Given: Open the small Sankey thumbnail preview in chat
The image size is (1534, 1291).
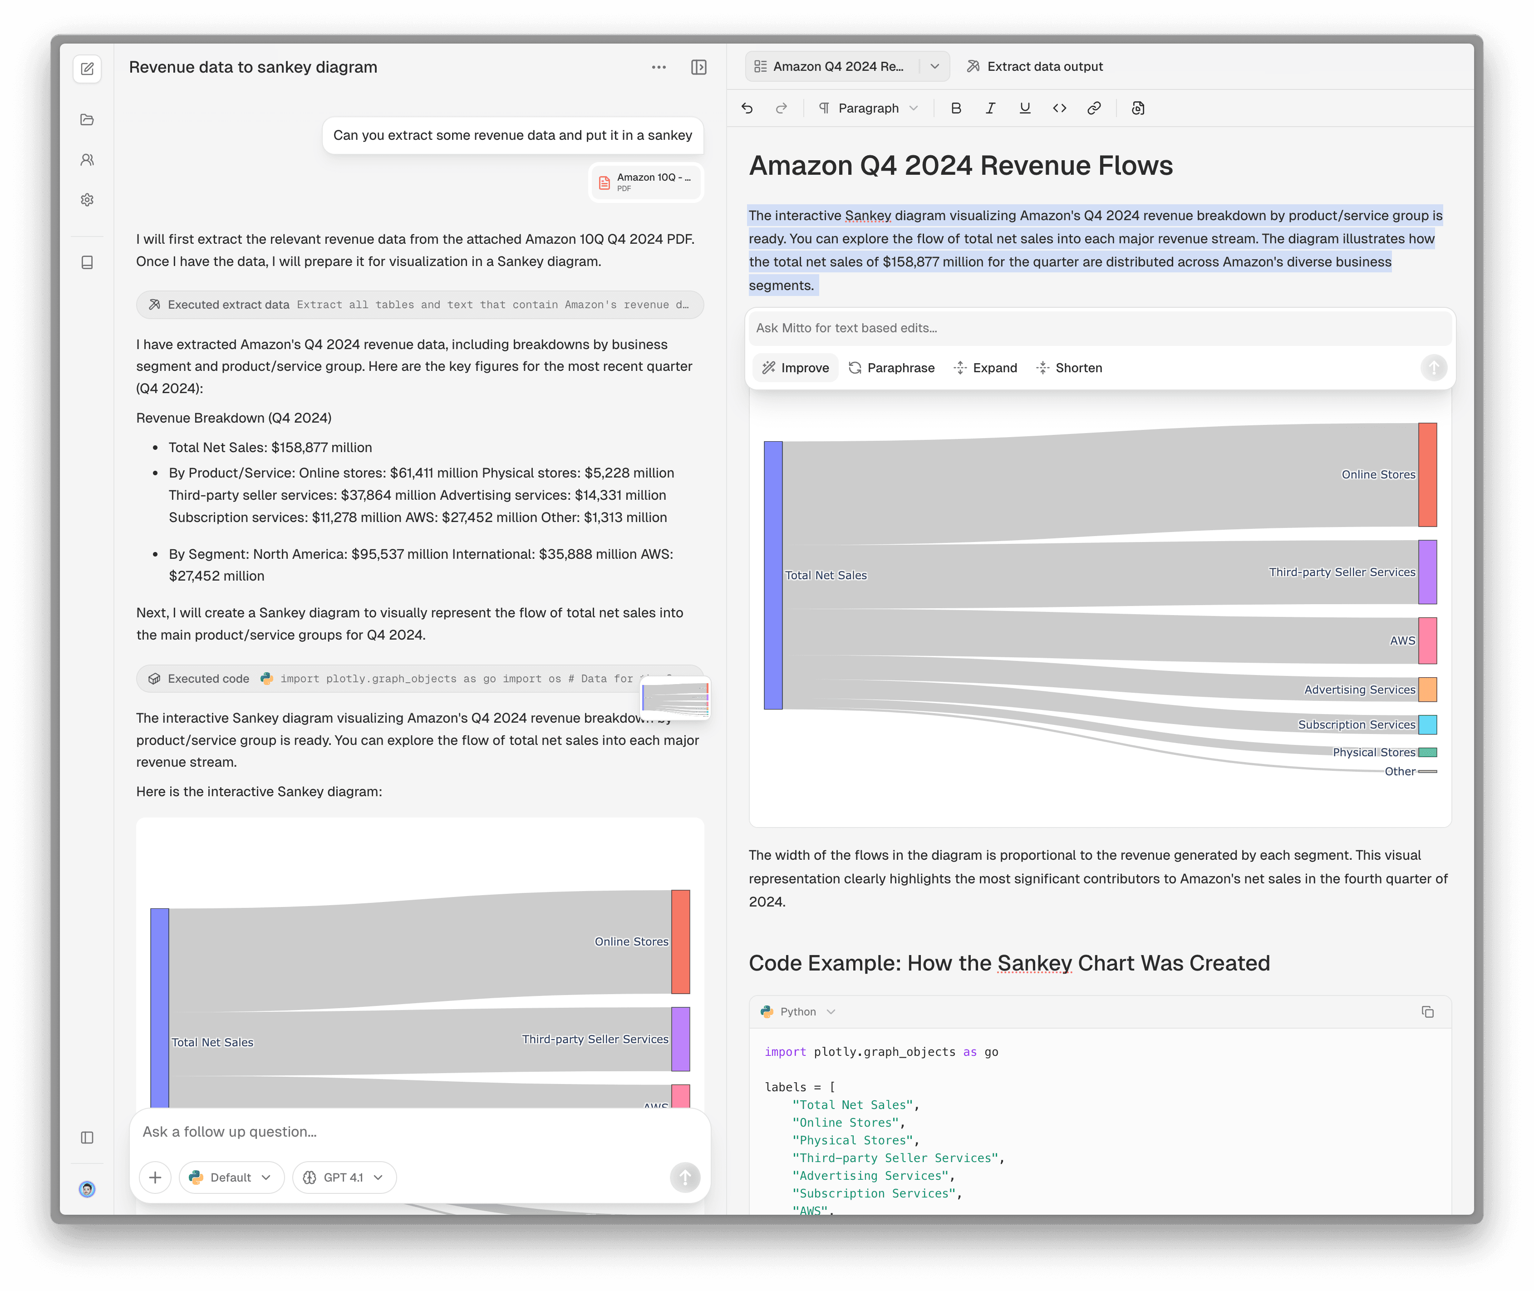Looking at the screenshot, I should (x=674, y=698).
